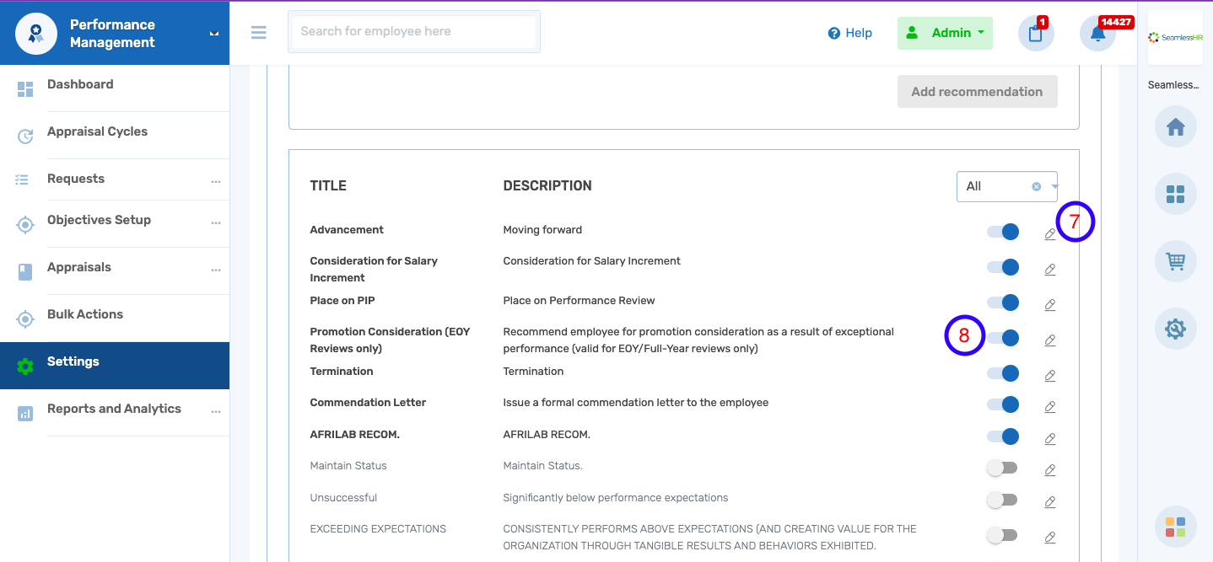The width and height of the screenshot is (1213, 562).
Task: Clear the All filter with the X
Action: (1036, 185)
